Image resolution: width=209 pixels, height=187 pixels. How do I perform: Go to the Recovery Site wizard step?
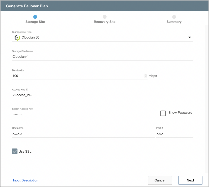click(x=104, y=22)
